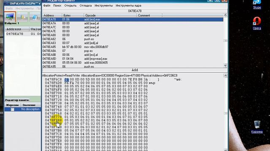Click the Opcode column header

pyautogui.click(x=110, y=16)
